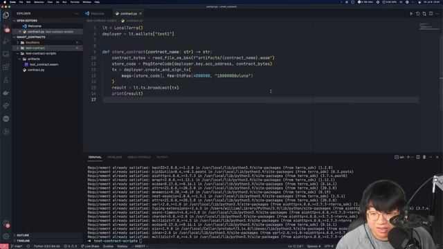Click the clock in menu bar

[x=432, y=2]
